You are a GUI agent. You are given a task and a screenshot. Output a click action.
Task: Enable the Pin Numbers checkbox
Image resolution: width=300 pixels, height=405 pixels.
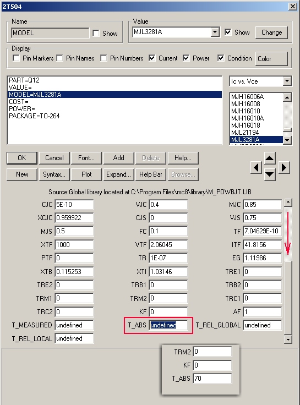(x=103, y=58)
